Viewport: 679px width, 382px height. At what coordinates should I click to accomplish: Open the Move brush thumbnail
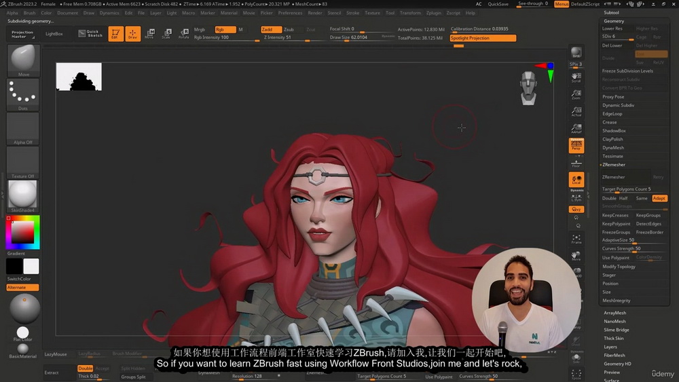click(x=23, y=60)
